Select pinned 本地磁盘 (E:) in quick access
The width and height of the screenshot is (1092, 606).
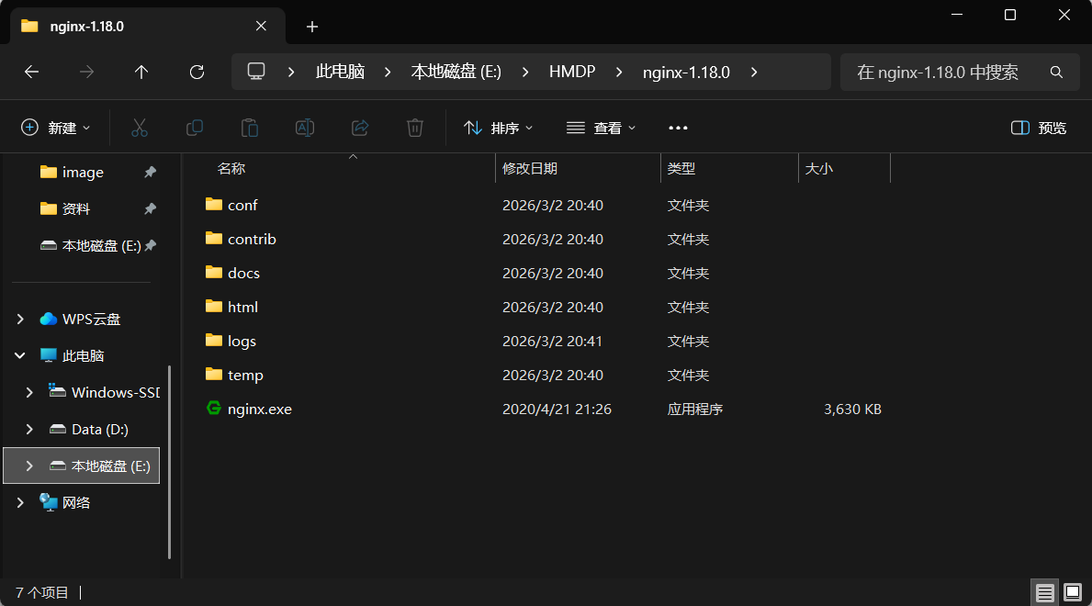pyautogui.click(x=101, y=245)
